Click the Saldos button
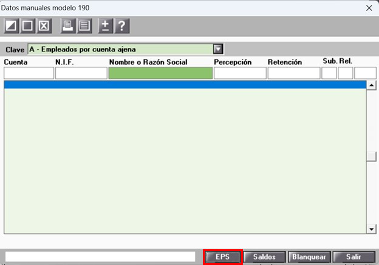 [x=264, y=257]
